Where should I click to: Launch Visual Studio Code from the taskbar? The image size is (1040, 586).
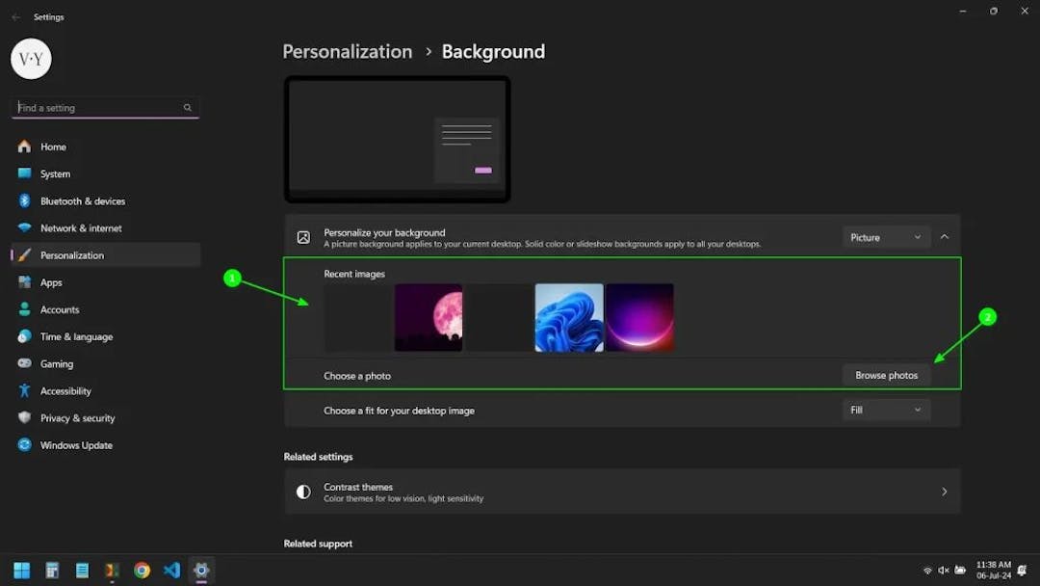(x=171, y=570)
